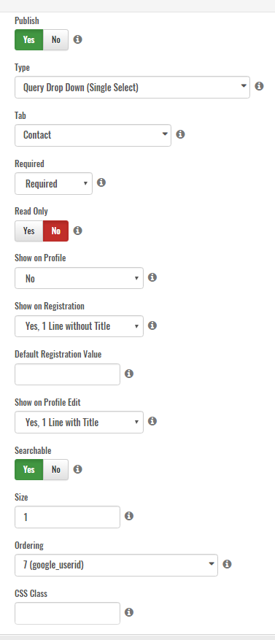Open the Type dropdown showing Query Drop Down
Viewport: 275px width, 640px height.
pyautogui.click(x=132, y=87)
